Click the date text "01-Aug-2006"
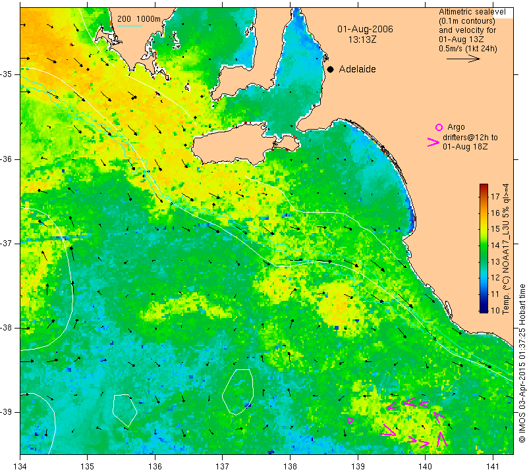 [x=365, y=29]
